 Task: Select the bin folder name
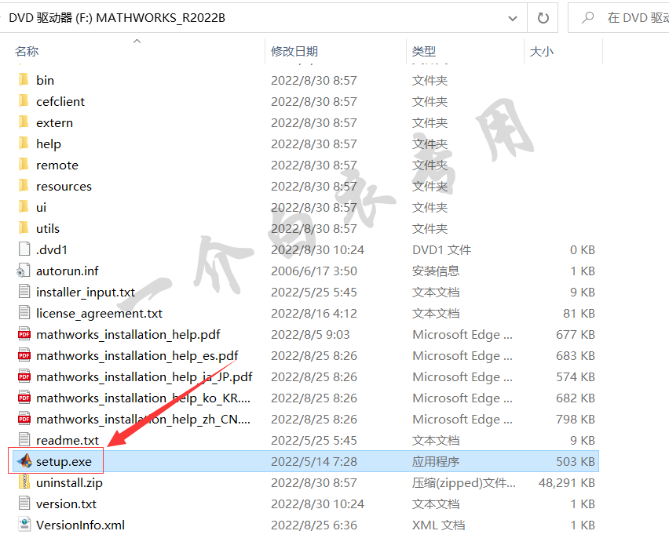click(x=45, y=80)
